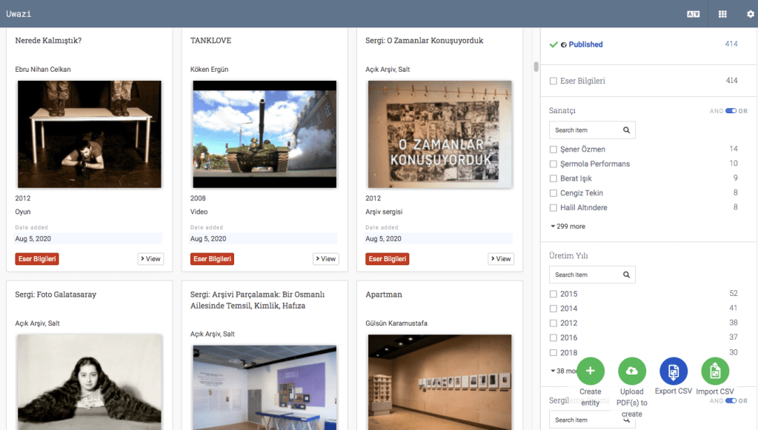
Task: Click Eser Bilgileri tag on Nerede Kalmıştık? card
Action: pos(37,259)
